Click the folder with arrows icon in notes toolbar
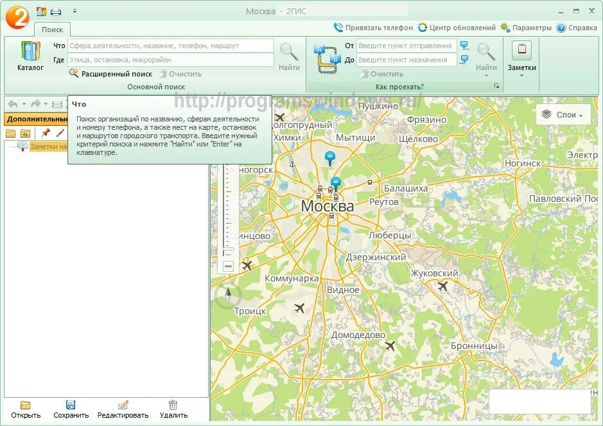This screenshot has height=426, width=603. 26,134
